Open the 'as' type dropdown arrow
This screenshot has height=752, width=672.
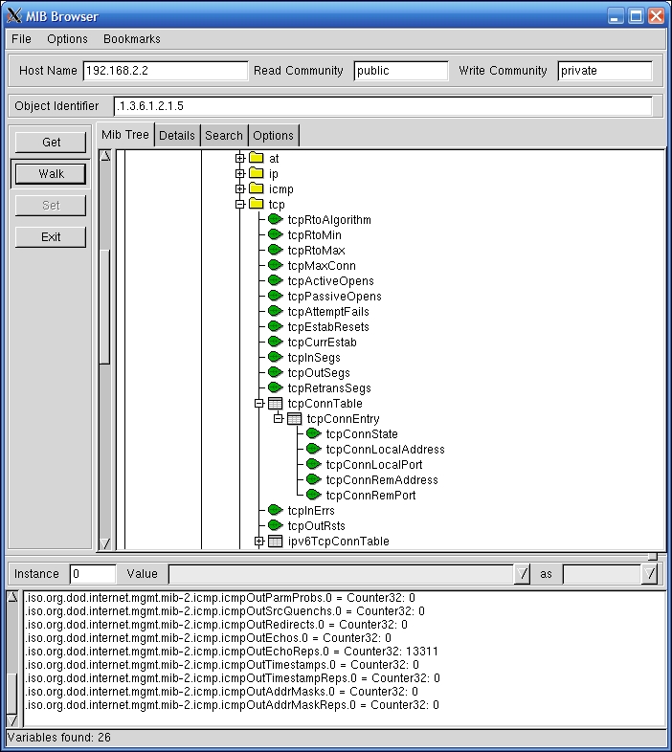[x=649, y=574]
